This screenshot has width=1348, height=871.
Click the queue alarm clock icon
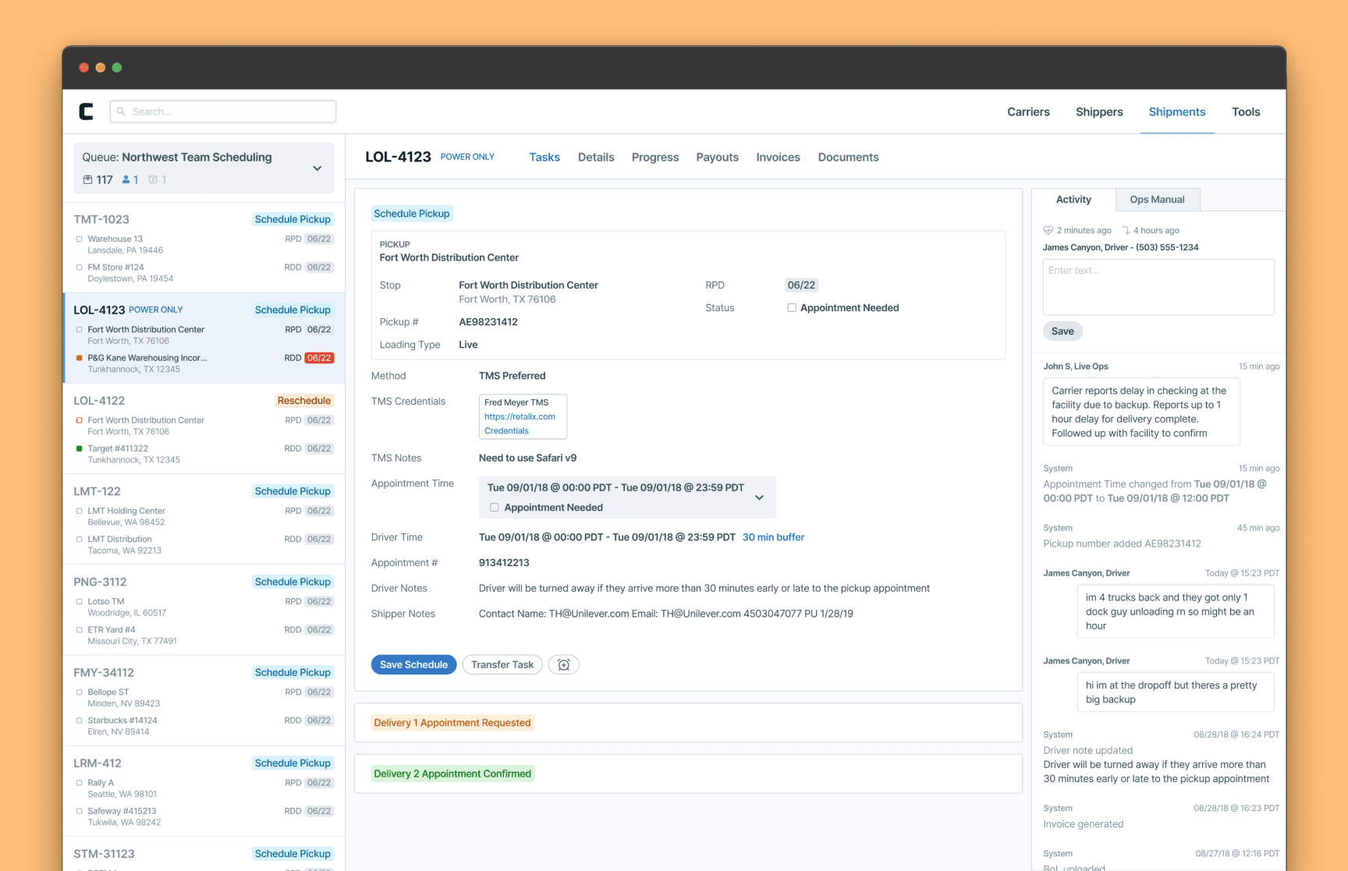[x=153, y=179]
